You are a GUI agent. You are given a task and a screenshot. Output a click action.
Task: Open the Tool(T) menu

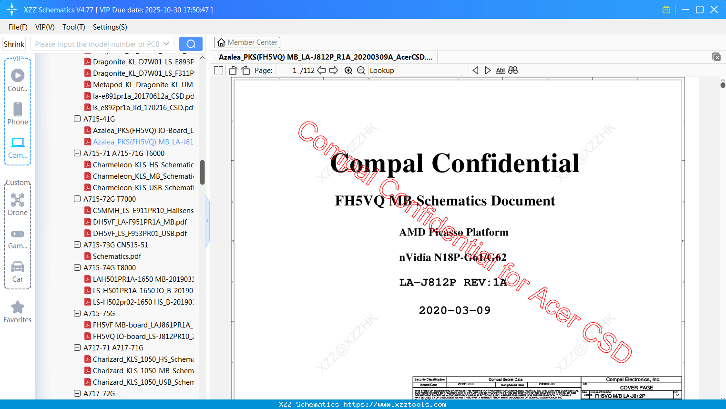point(74,27)
